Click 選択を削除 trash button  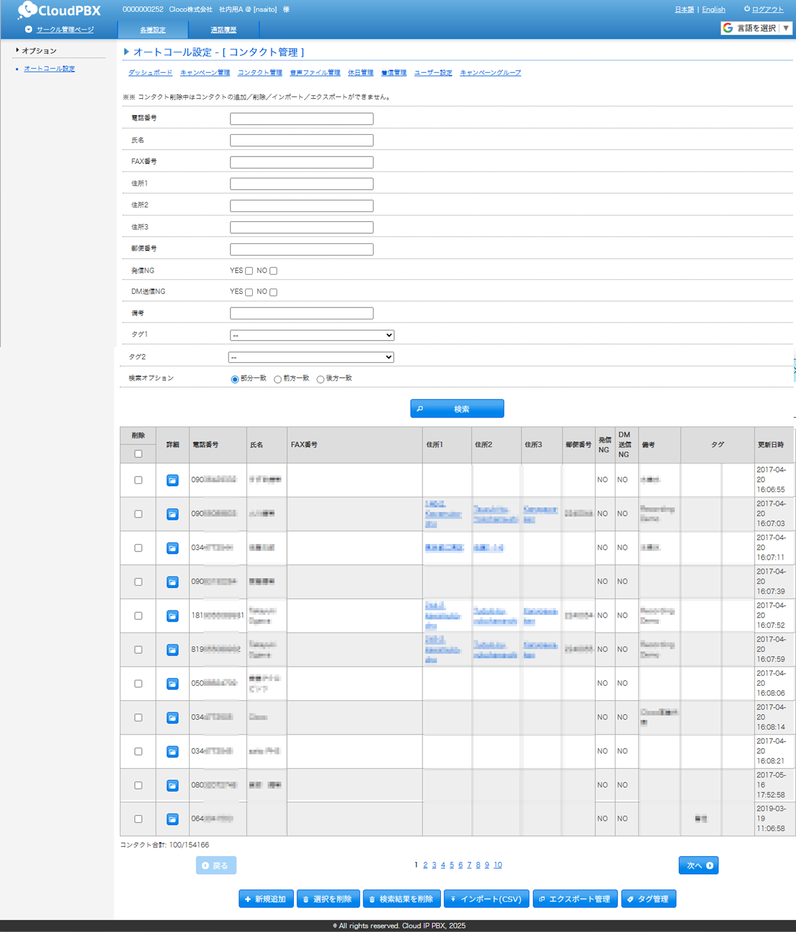tap(328, 899)
